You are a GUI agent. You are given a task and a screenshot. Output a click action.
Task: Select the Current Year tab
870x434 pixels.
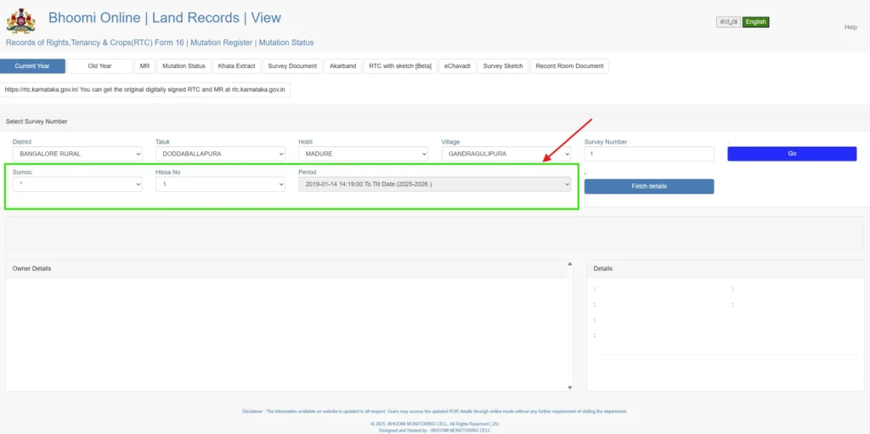[32, 66]
